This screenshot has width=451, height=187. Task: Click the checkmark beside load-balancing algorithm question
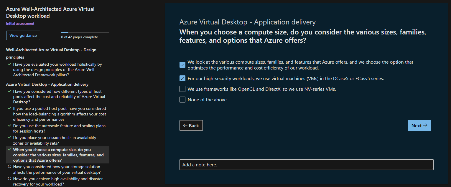pyautogui.click(x=10, y=108)
